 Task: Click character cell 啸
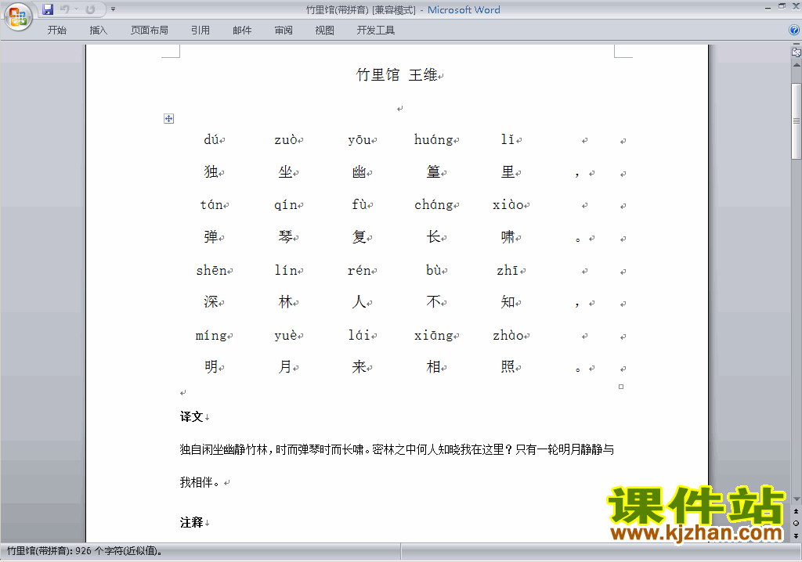[508, 236]
